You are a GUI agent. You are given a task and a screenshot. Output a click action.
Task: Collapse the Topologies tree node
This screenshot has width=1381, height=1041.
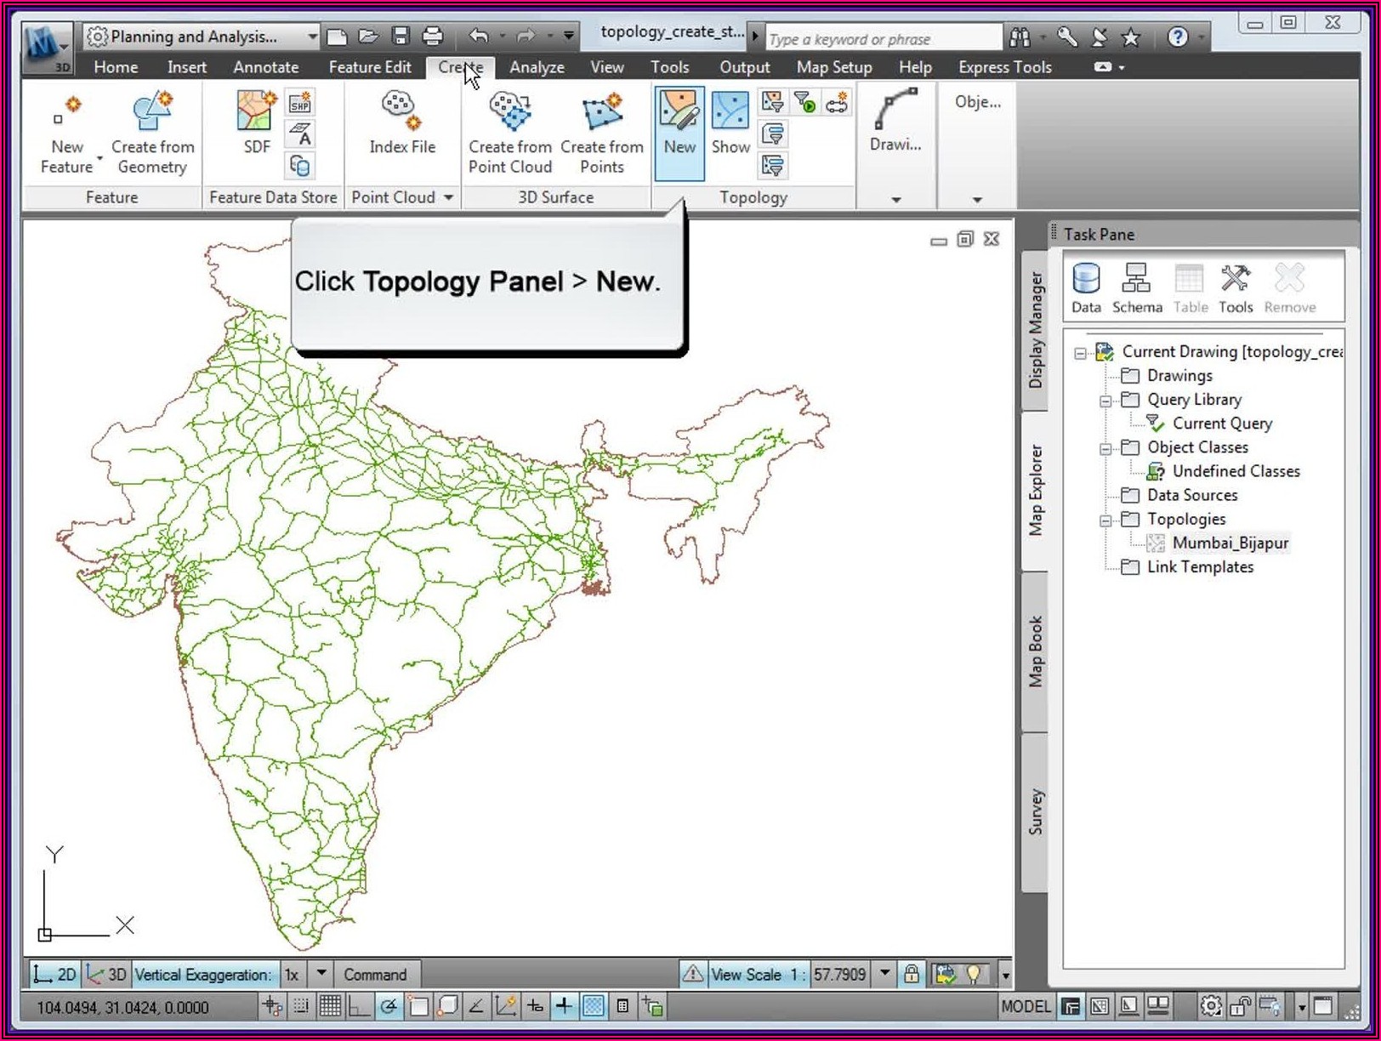coord(1105,520)
